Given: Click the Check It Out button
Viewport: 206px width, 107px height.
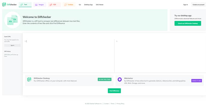Looking at the screenshot, I should click(197, 81).
